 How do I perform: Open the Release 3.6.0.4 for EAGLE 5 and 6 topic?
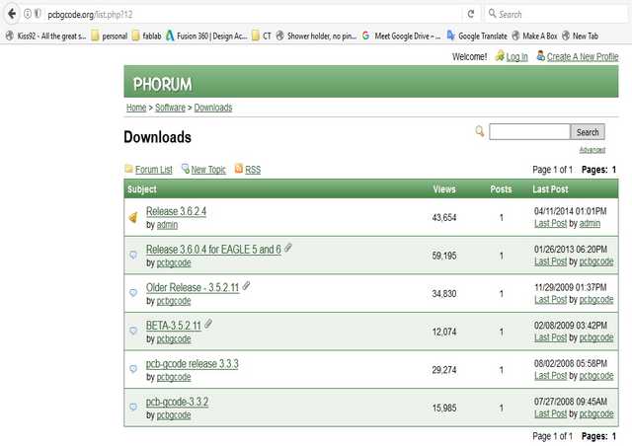[x=213, y=250]
